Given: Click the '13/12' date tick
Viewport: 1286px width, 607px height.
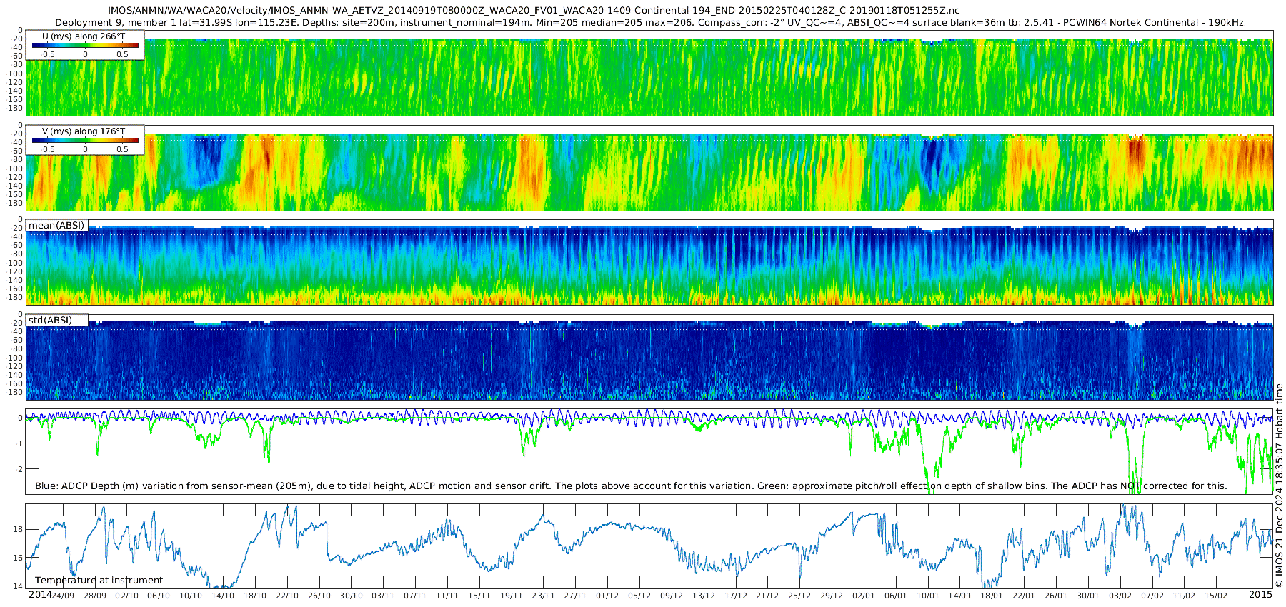Looking at the screenshot, I should (704, 596).
